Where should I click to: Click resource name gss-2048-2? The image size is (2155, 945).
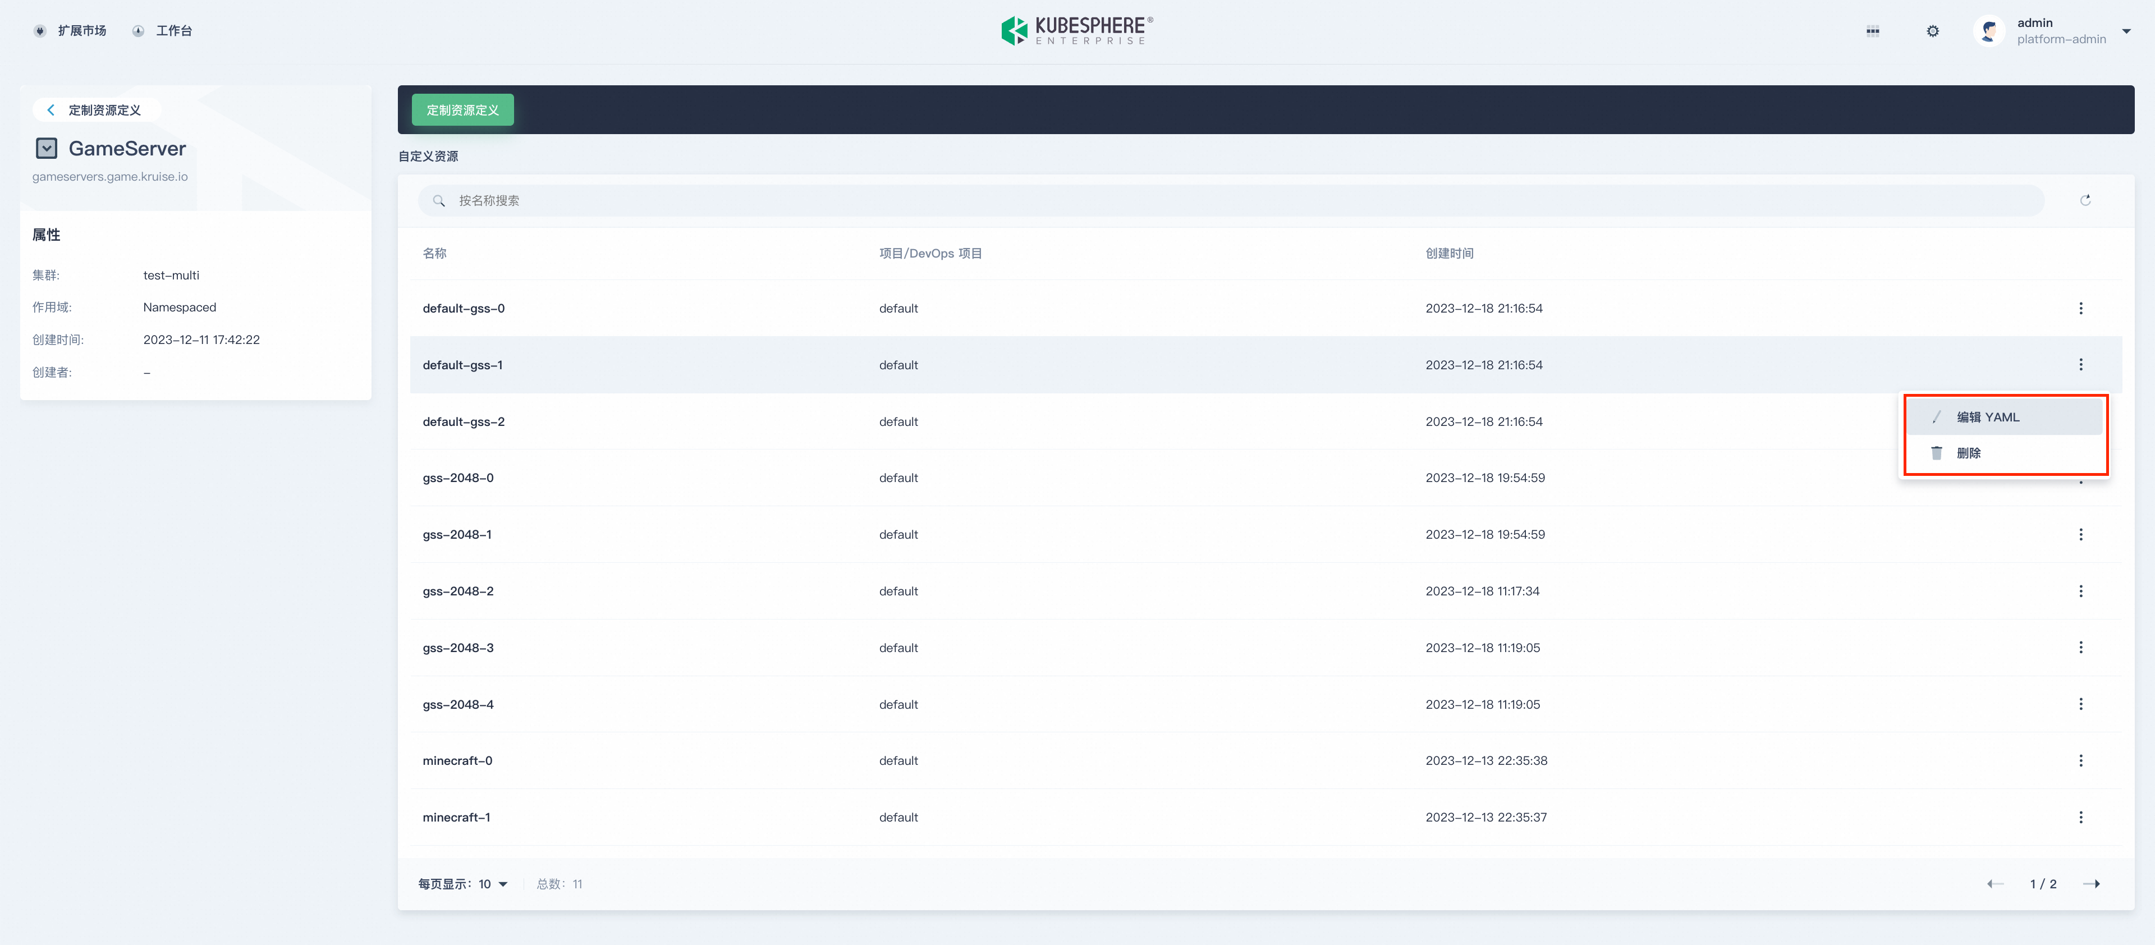pos(458,591)
